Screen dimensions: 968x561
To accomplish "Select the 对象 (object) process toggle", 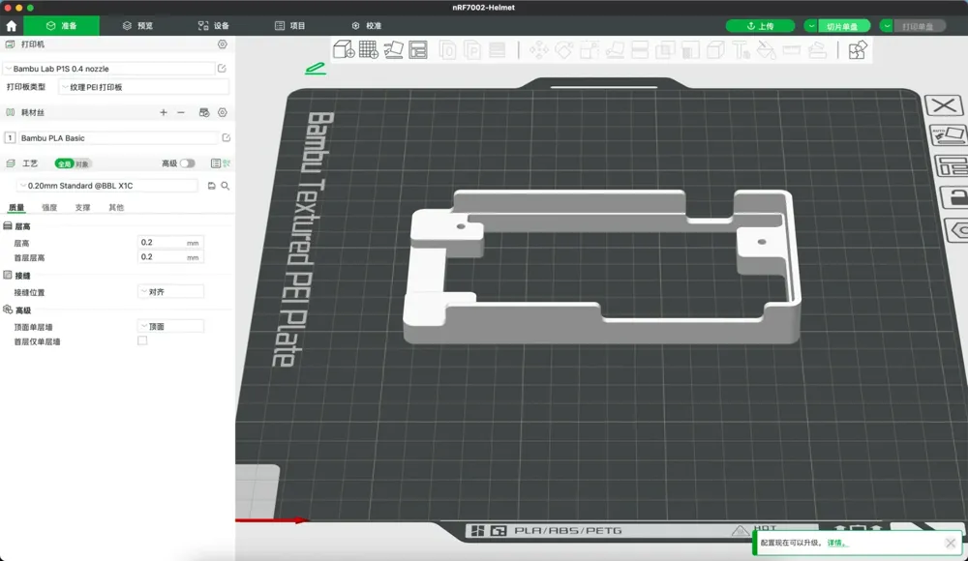I will [x=82, y=163].
